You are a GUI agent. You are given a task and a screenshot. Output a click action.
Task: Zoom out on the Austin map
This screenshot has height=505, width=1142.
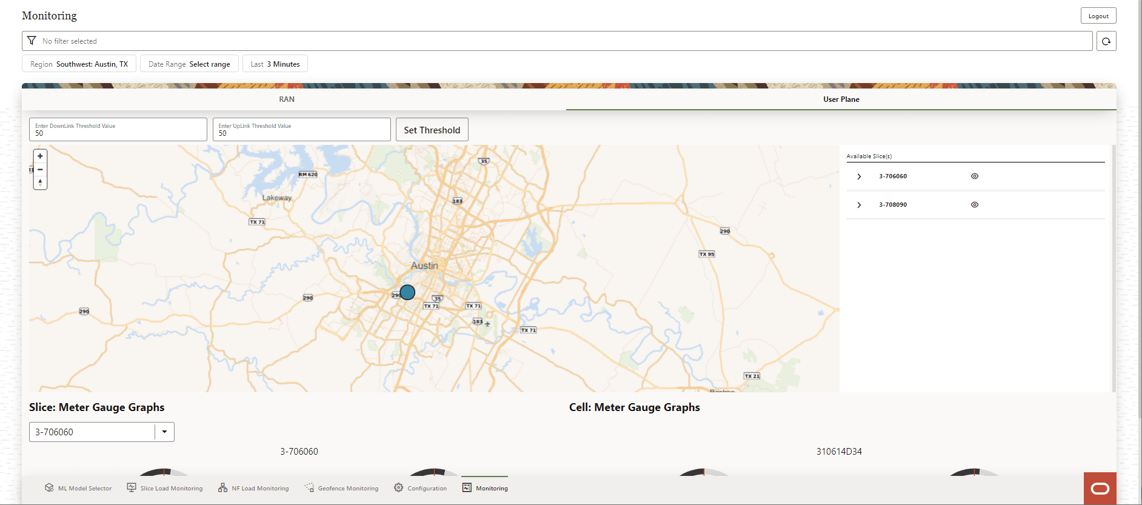[x=40, y=169]
